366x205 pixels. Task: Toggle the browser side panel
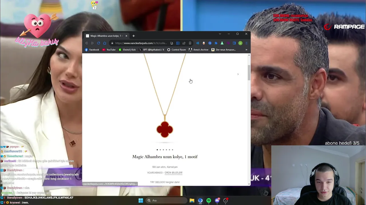coord(234,43)
